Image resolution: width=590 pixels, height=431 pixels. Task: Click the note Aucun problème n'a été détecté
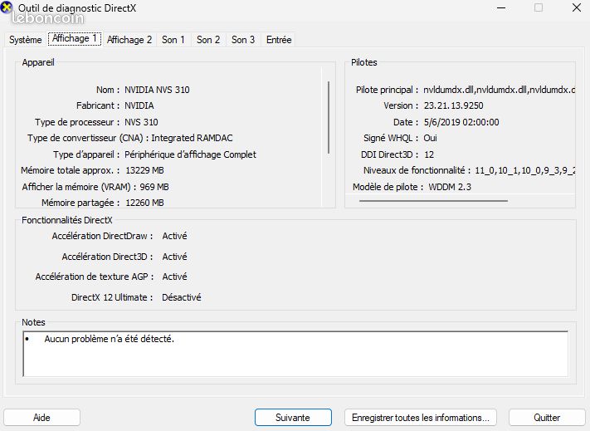click(109, 339)
